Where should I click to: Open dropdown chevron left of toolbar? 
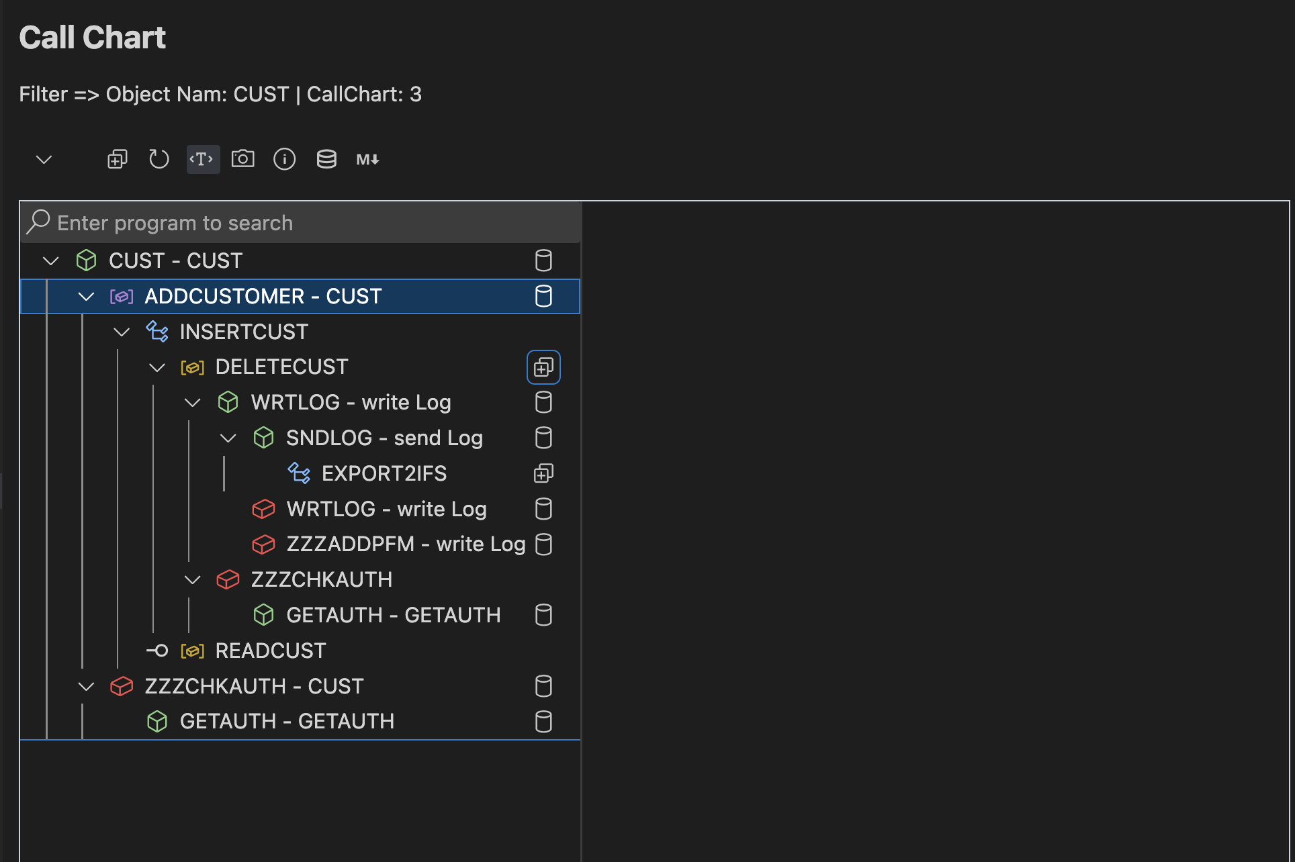tap(44, 159)
